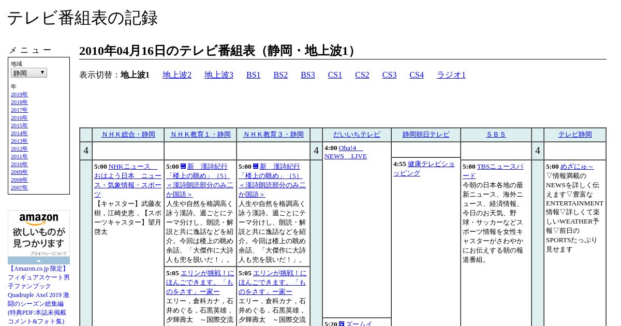The width and height of the screenshot is (621, 326).
Task: Open TBSニュースバード program link
Action: pyautogui.click(x=493, y=171)
